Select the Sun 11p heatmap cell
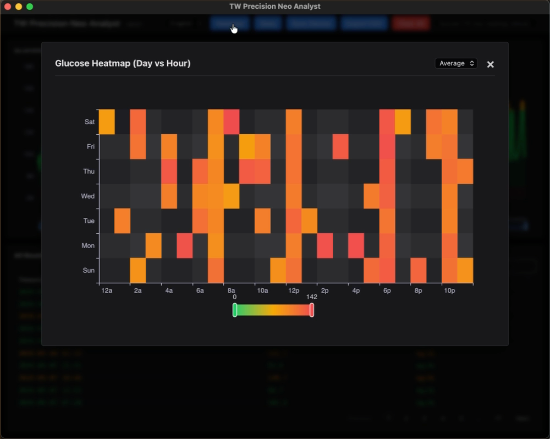The width and height of the screenshot is (550, 439). 465,270
